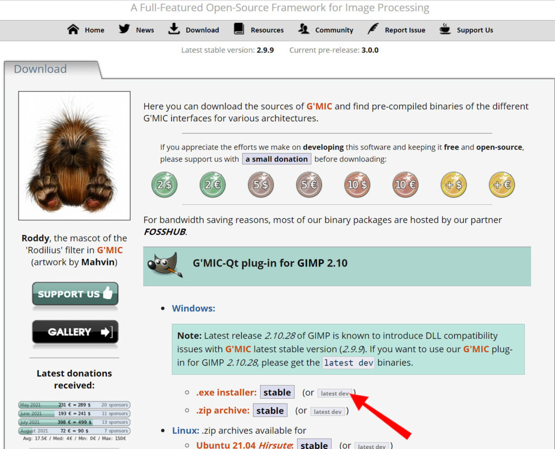The image size is (555, 449).
Task: Click 'a small donation' button
Action: (276, 159)
